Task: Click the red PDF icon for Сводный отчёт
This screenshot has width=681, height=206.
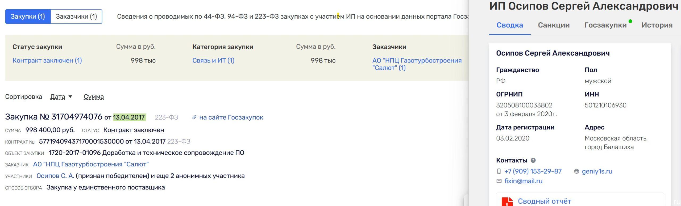Action: [x=507, y=201]
